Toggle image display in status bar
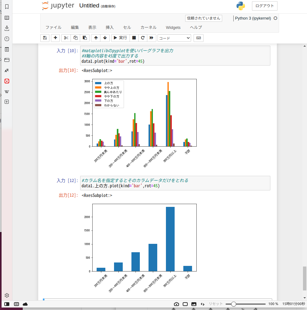Viewport: 307px width, 310px height. point(194,304)
